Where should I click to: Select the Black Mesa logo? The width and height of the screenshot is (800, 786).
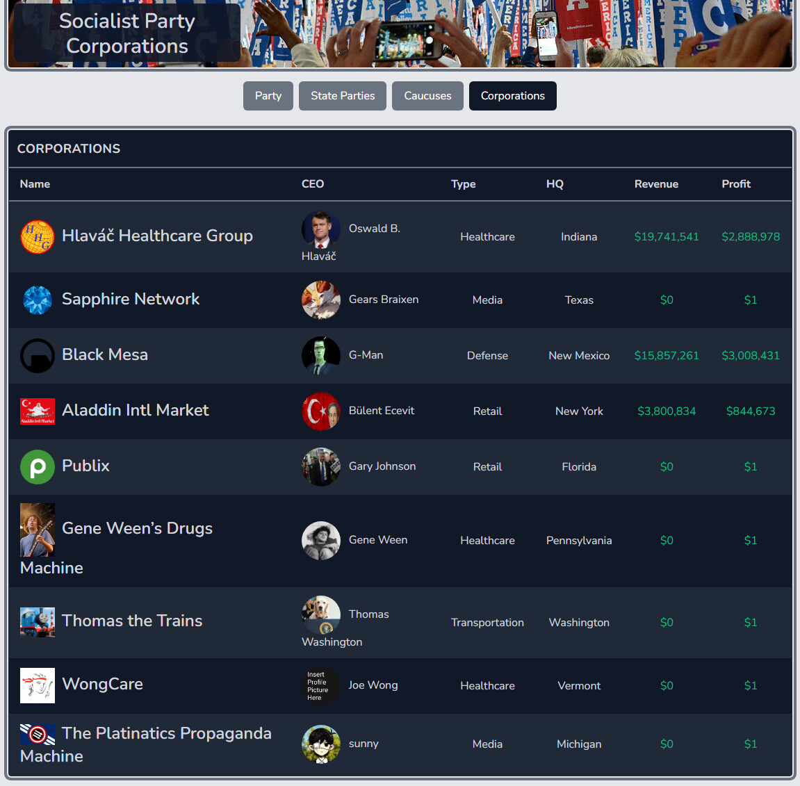click(37, 355)
